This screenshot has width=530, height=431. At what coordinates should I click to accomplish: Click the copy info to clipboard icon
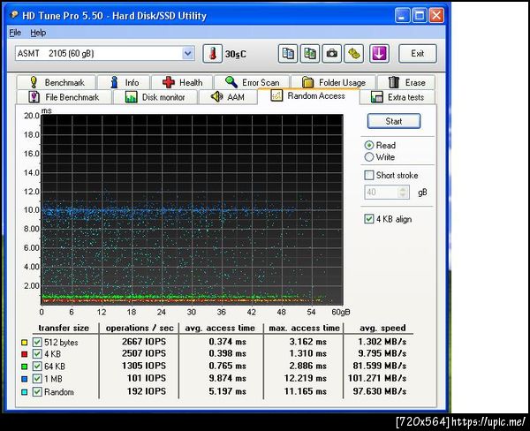click(x=288, y=54)
